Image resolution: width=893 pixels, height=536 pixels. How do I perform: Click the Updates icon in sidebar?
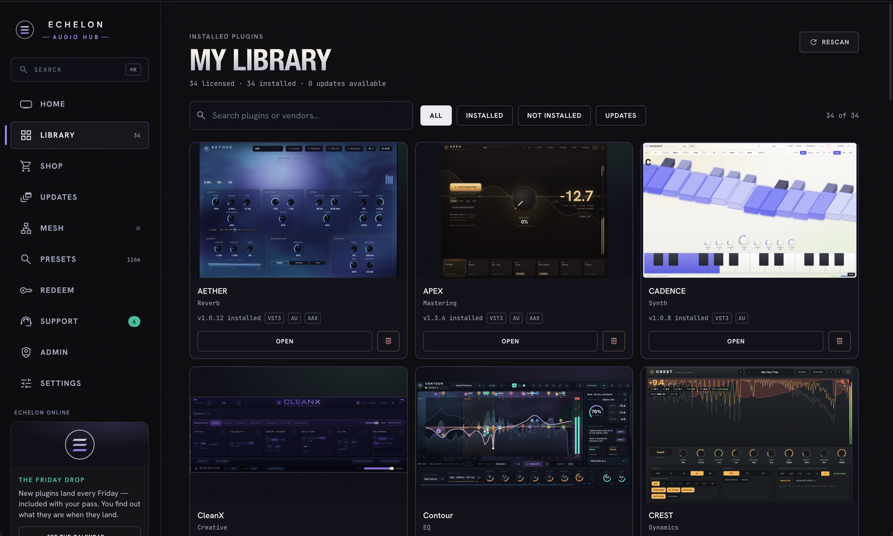(26, 197)
